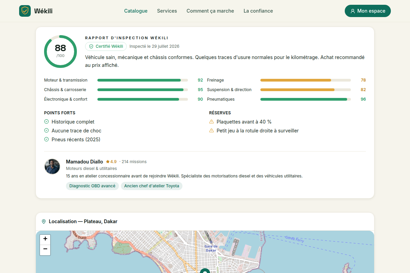Click the RÉSERVES heading
The width and height of the screenshot is (410, 273).
tap(220, 113)
